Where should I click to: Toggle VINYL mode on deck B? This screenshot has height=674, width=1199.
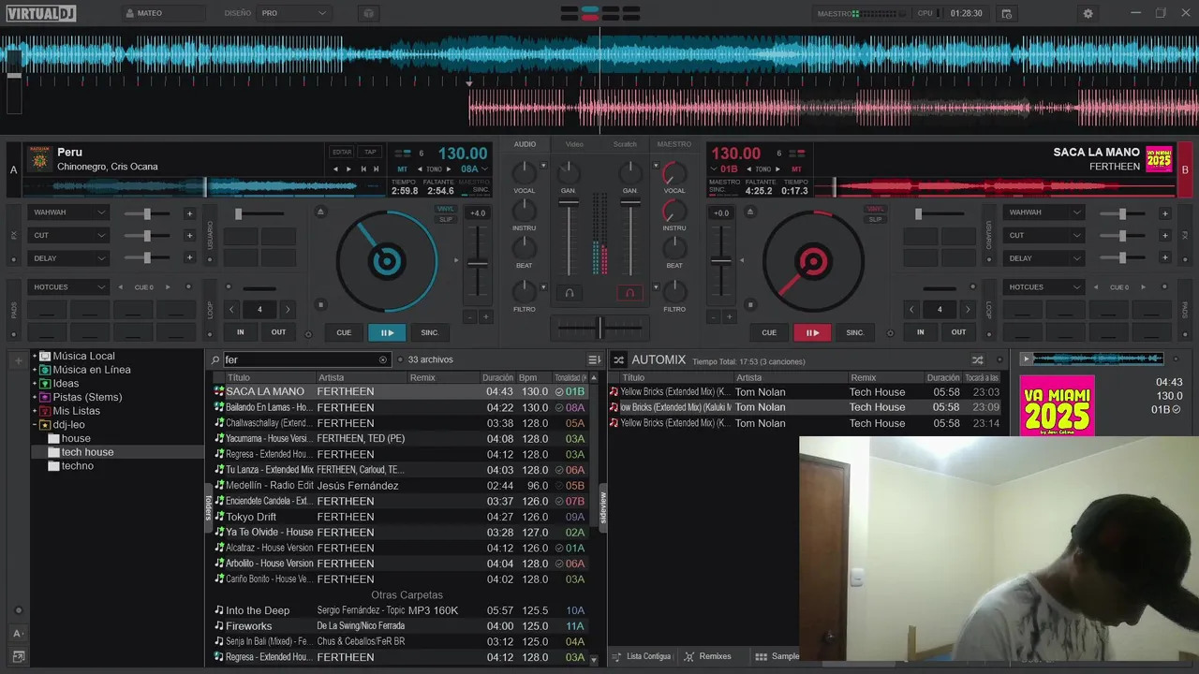[x=875, y=209]
